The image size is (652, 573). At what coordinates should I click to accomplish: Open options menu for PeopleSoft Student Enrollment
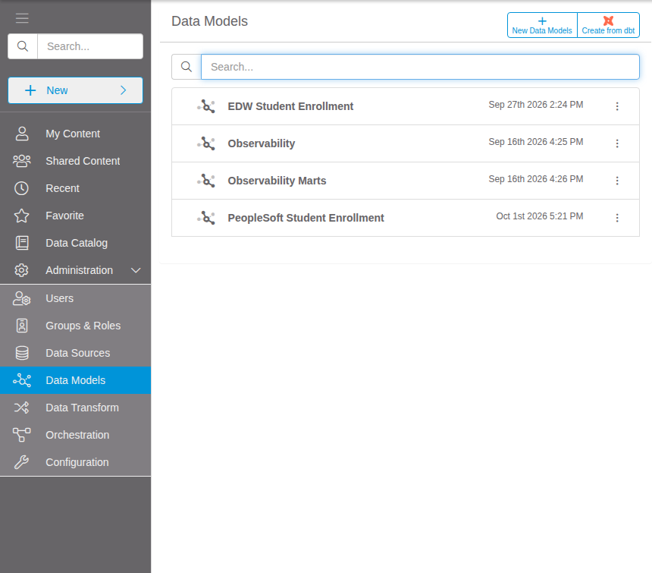point(617,218)
